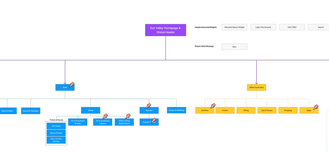Select the Season Passes node
329x154 pixels.
click(x=56, y=133)
